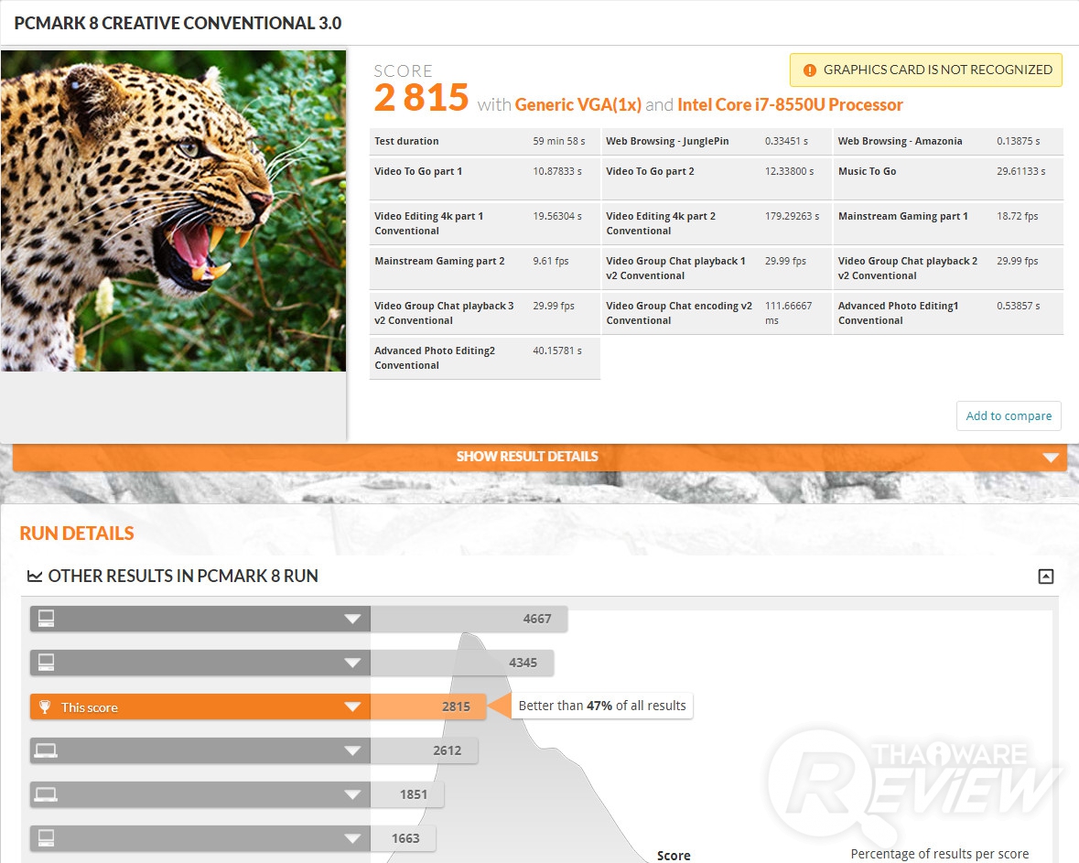Expand the 4345 result row dropdown arrow
This screenshot has width=1079, height=863.
point(352,663)
